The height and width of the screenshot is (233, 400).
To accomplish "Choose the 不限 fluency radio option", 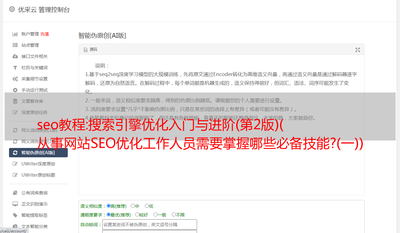I will 174,215.
